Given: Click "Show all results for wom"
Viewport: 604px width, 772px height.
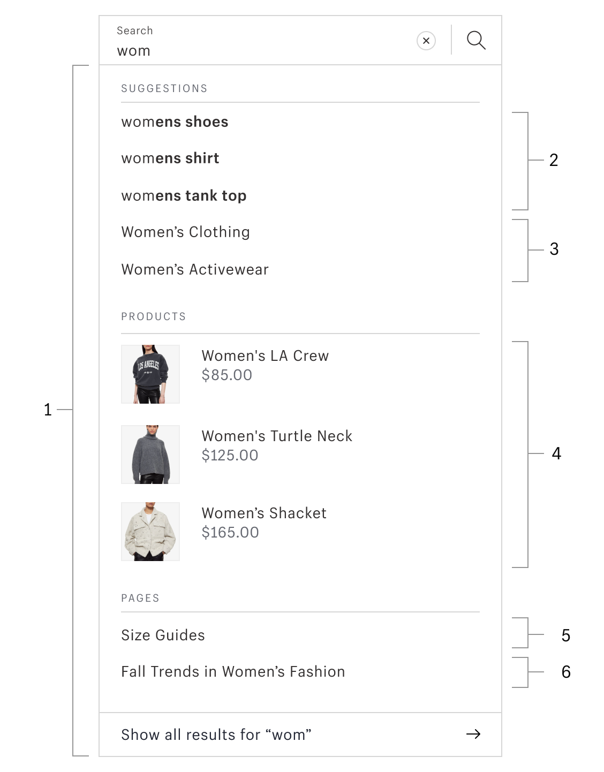Looking at the screenshot, I should 216,735.
